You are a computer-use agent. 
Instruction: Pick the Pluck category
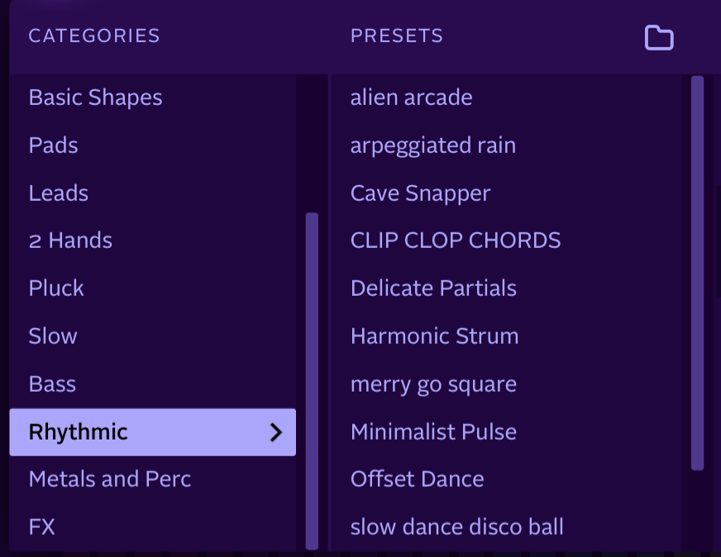pos(56,288)
